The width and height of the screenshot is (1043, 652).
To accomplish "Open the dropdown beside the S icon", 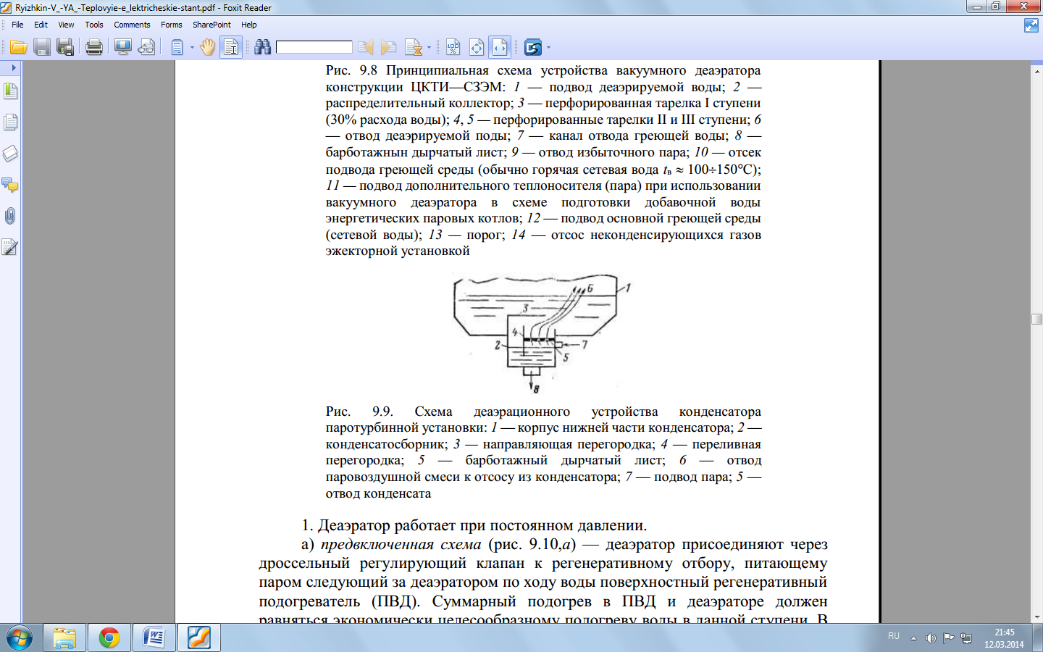I will click(548, 48).
